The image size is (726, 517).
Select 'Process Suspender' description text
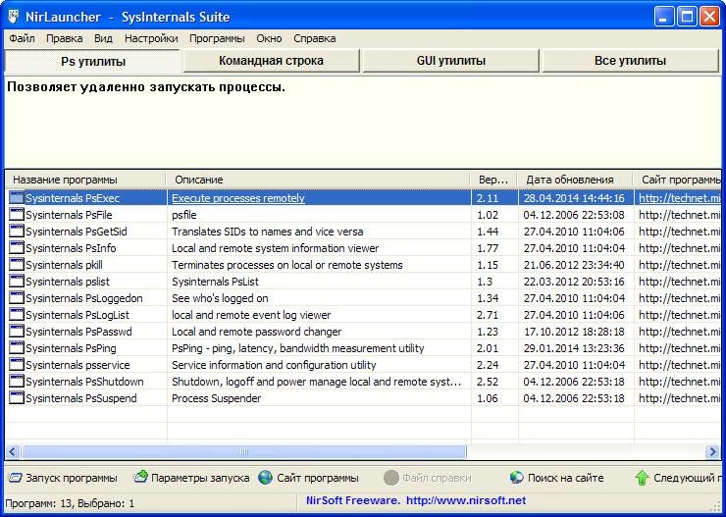(216, 398)
